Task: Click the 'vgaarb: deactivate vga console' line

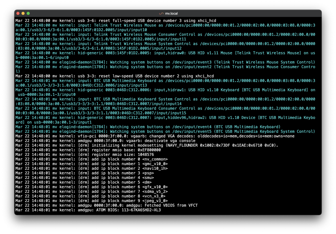Action: [106, 141]
